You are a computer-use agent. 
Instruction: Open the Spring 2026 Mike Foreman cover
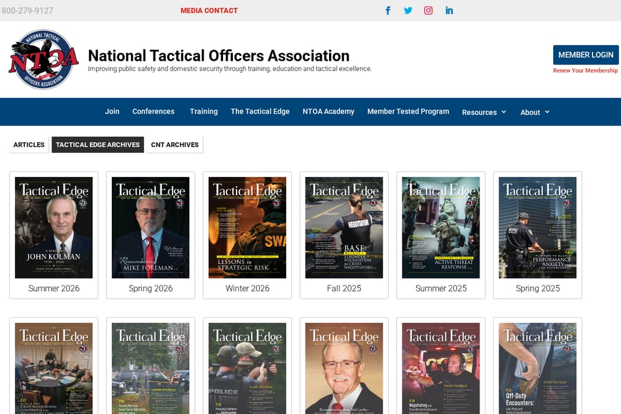[x=150, y=228]
